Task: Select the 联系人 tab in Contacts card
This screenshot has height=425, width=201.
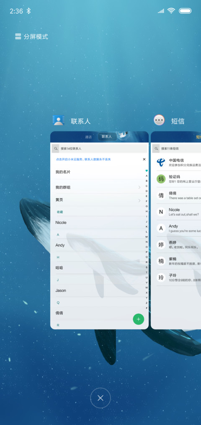Action: pyautogui.click(x=107, y=137)
